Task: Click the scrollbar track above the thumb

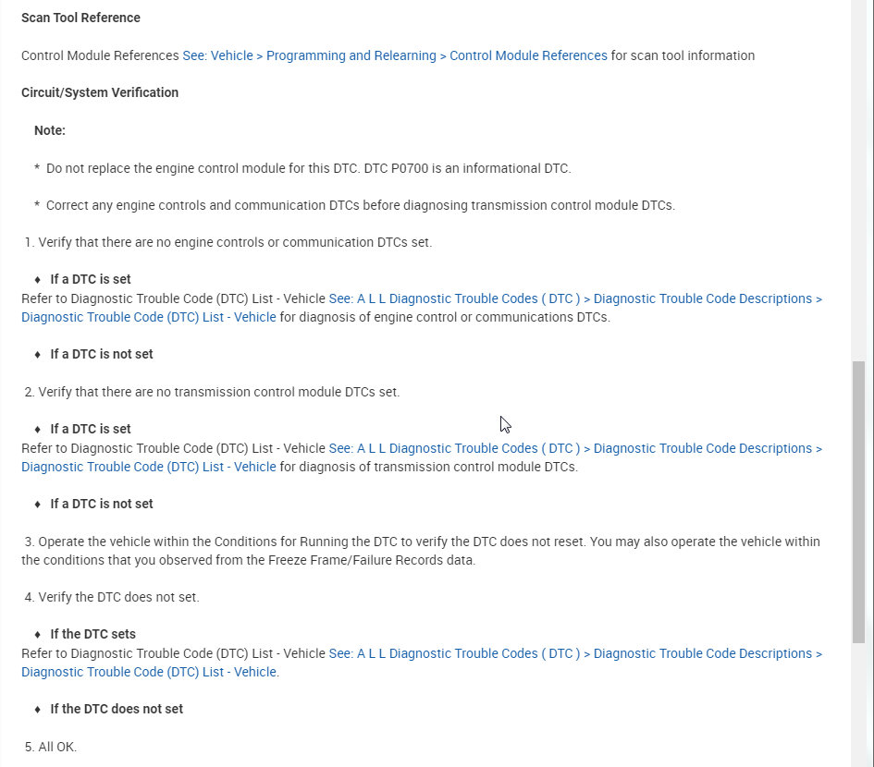Action: pos(858,185)
